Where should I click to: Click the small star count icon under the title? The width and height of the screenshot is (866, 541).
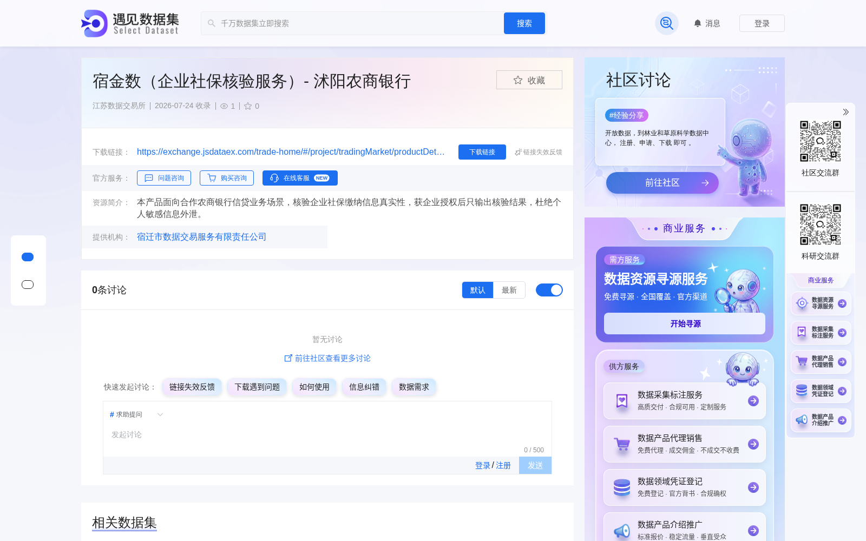[x=248, y=106]
